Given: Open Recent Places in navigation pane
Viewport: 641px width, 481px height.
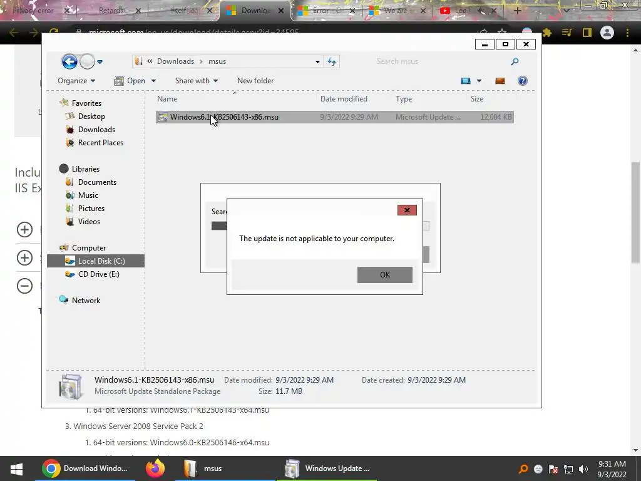Looking at the screenshot, I should coord(101,142).
